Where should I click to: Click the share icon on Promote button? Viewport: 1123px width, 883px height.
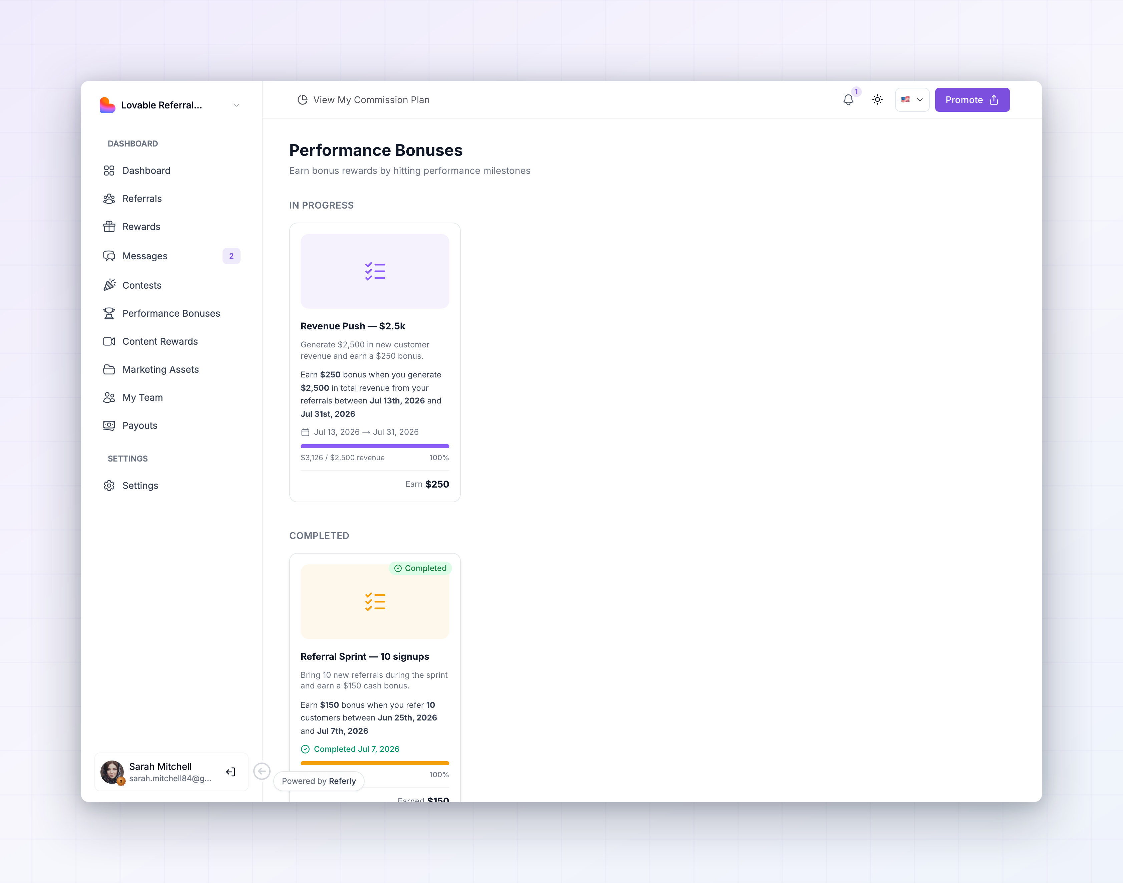[994, 100]
